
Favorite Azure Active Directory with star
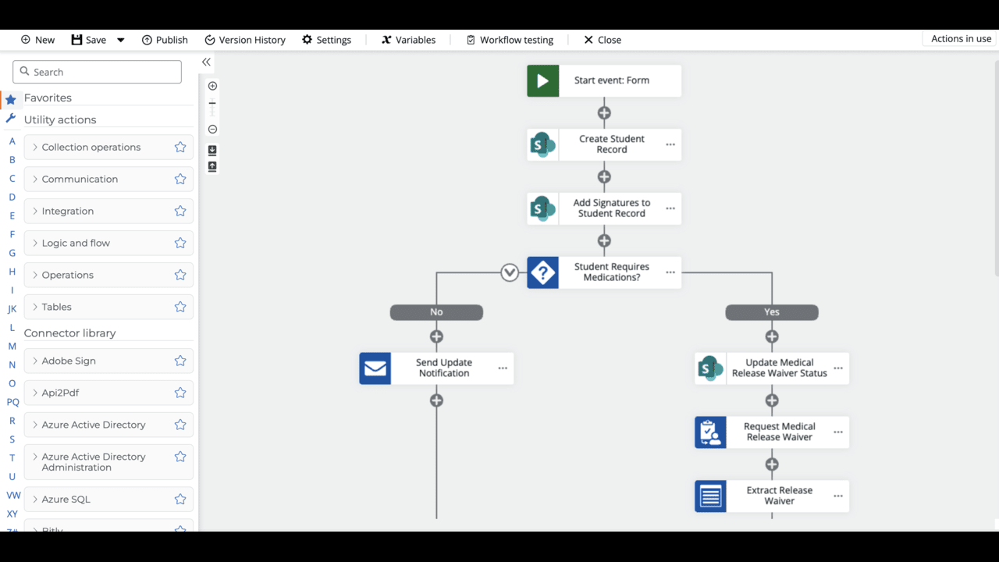click(180, 425)
